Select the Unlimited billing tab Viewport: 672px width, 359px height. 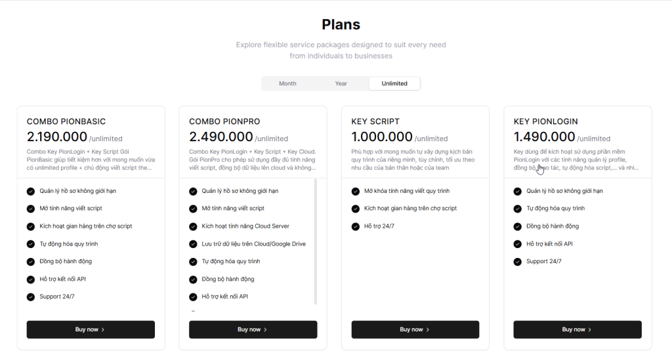pyautogui.click(x=394, y=83)
